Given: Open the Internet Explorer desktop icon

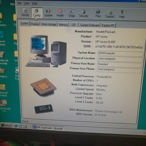Looking at the screenshot, I should tap(3, 39).
